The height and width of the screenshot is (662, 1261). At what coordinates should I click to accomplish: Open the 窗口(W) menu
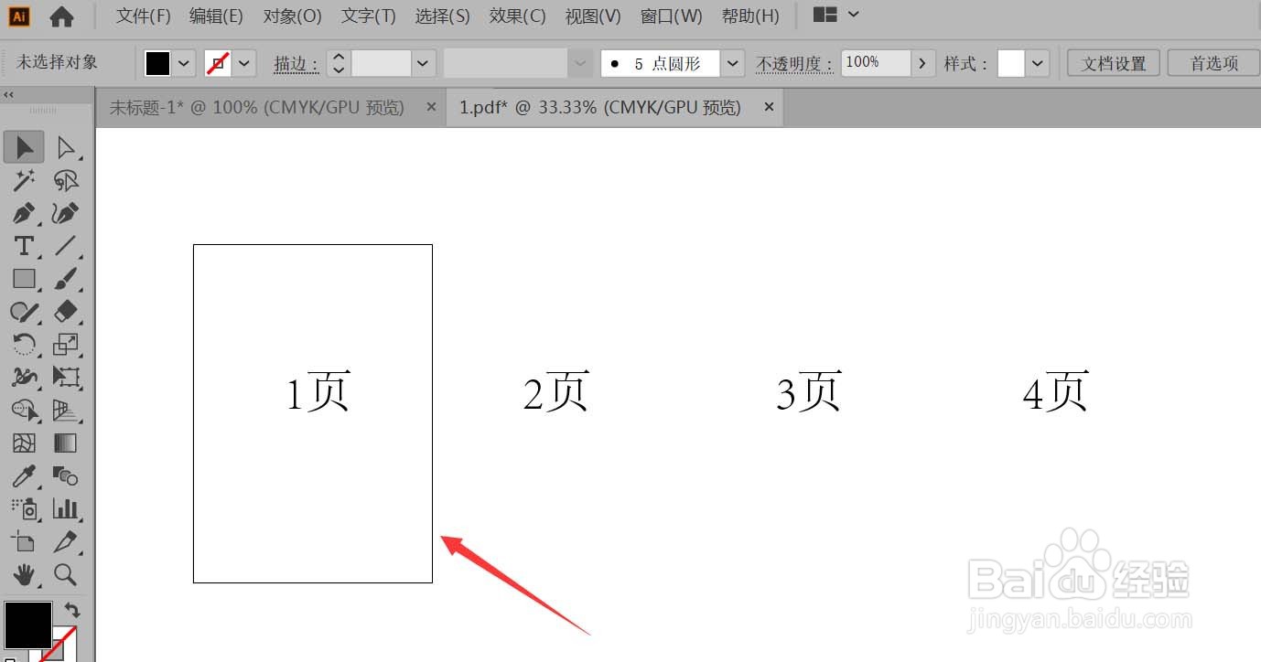coord(672,16)
